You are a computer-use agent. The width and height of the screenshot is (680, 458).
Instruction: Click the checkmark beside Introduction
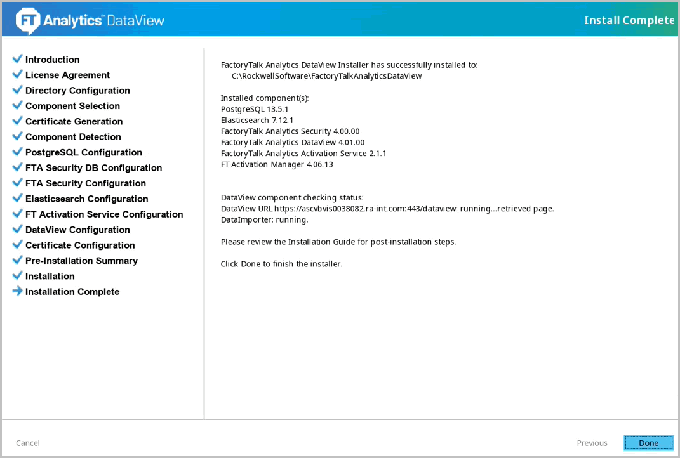17,59
